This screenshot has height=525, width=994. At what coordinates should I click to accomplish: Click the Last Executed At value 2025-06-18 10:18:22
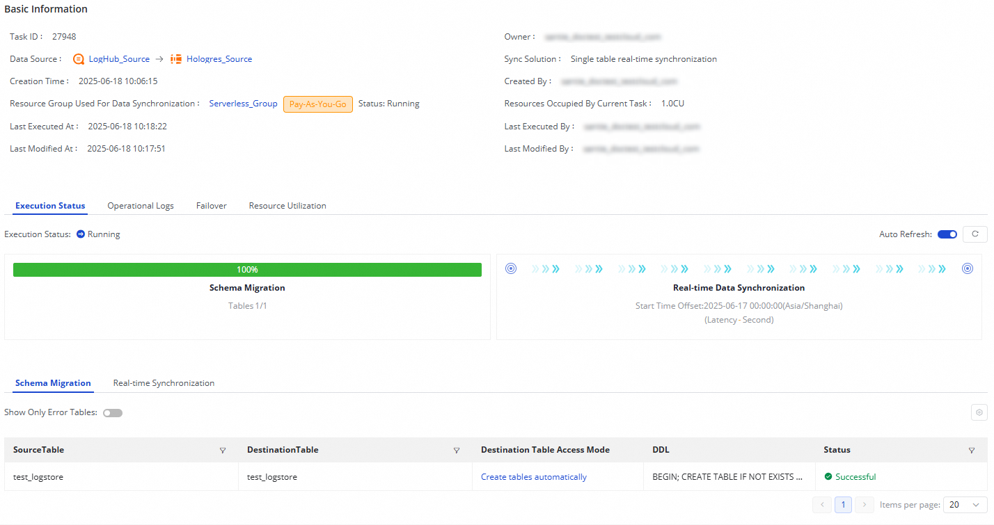(x=127, y=127)
